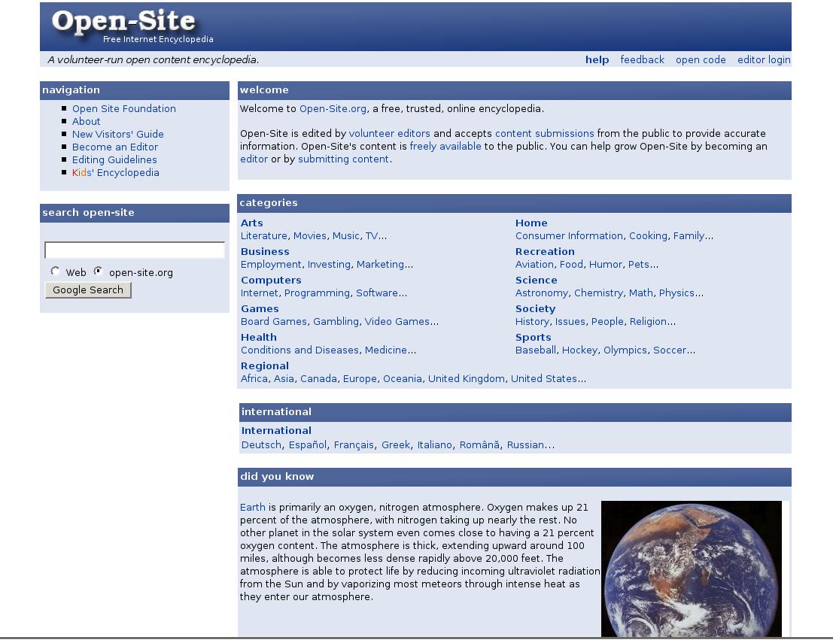Open the Editing Guidelines link
Viewport: 833px width, 640px height.
tap(114, 159)
